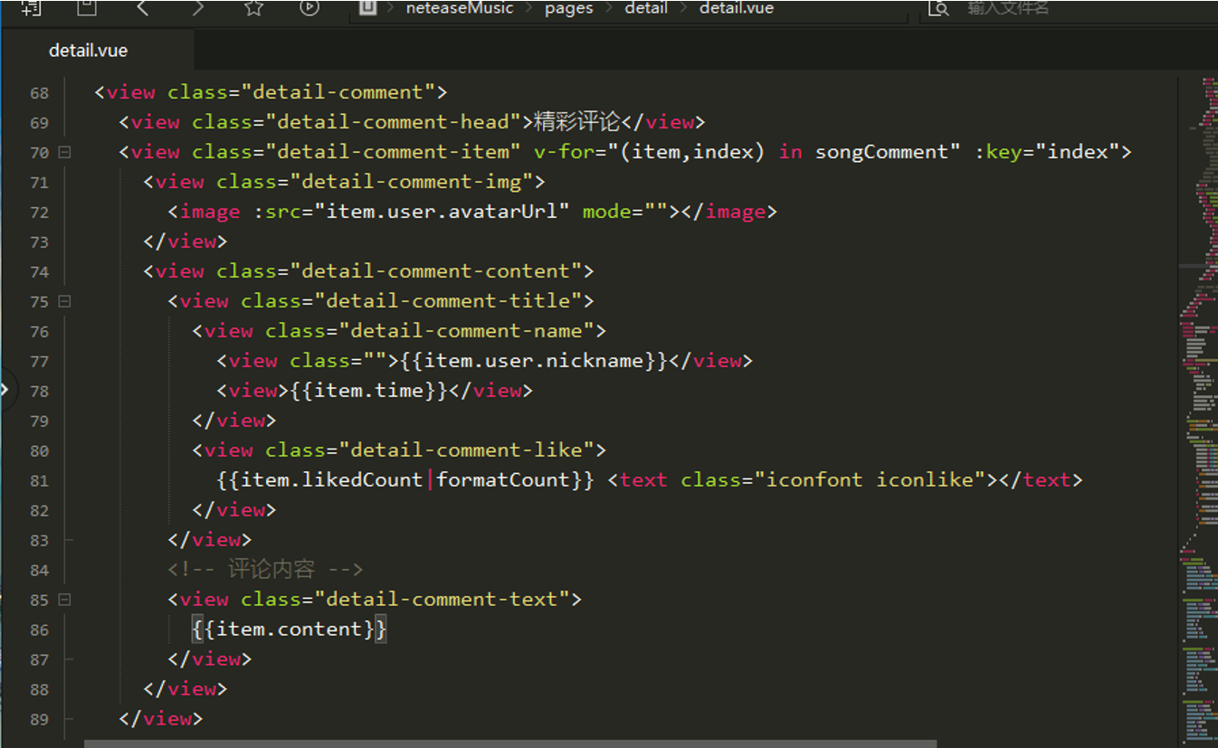Click "detail-comment-text" class value

click(442, 599)
